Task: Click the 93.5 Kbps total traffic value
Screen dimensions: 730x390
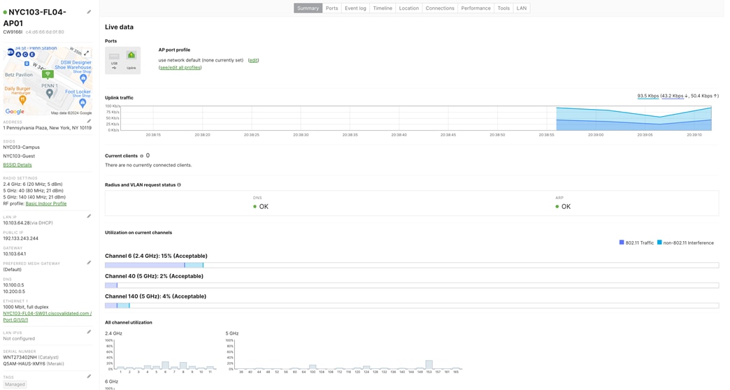Action: 648,96
